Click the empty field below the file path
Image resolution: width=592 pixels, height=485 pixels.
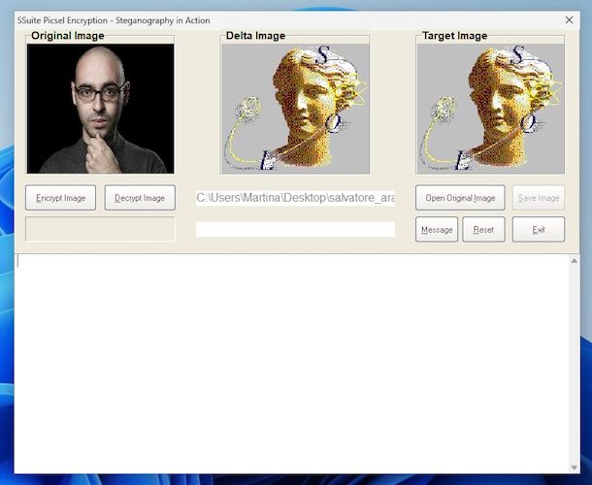click(295, 229)
